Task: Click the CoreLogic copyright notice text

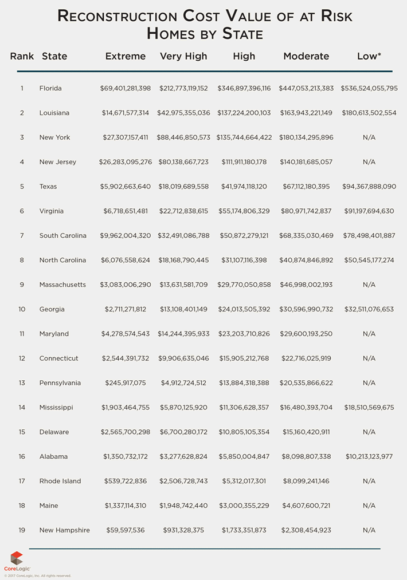Action: (x=37, y=576)
